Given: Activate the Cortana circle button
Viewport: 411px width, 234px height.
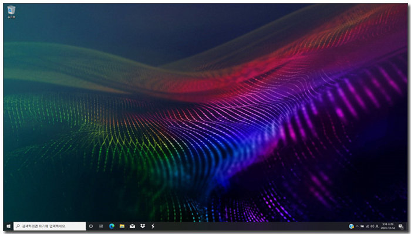Looking at the screenshot, I should 91,226.
